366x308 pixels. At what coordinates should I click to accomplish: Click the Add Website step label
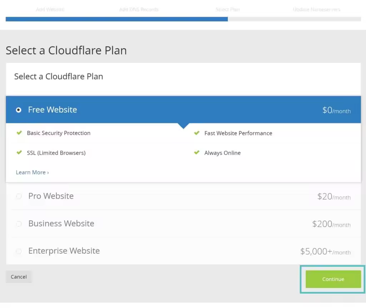[x=50, y=10]
